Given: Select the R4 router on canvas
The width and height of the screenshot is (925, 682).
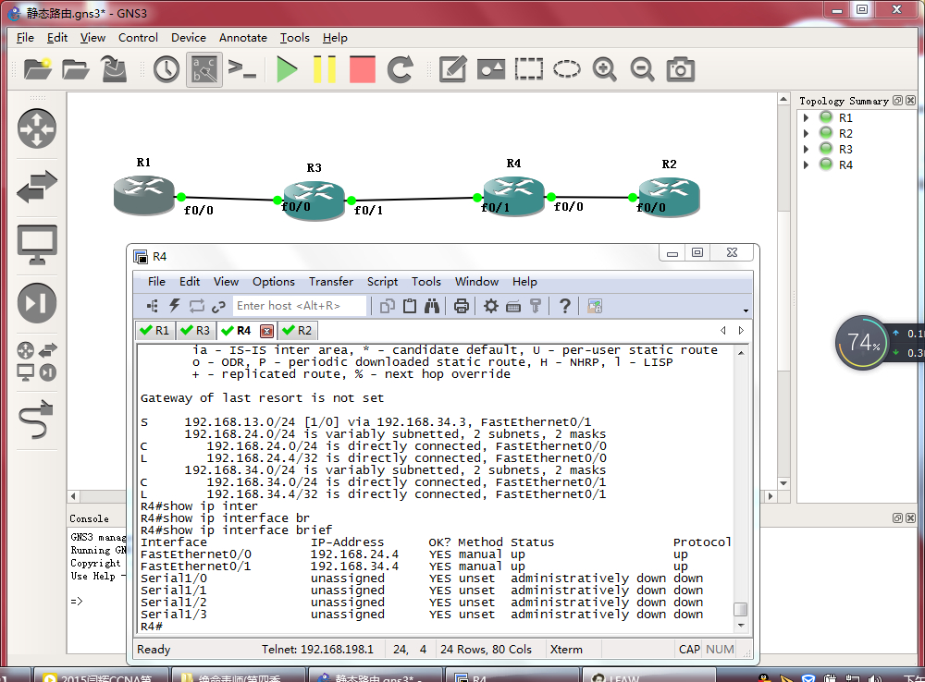Looking at the screenshot, I should (x=513, y=192).
